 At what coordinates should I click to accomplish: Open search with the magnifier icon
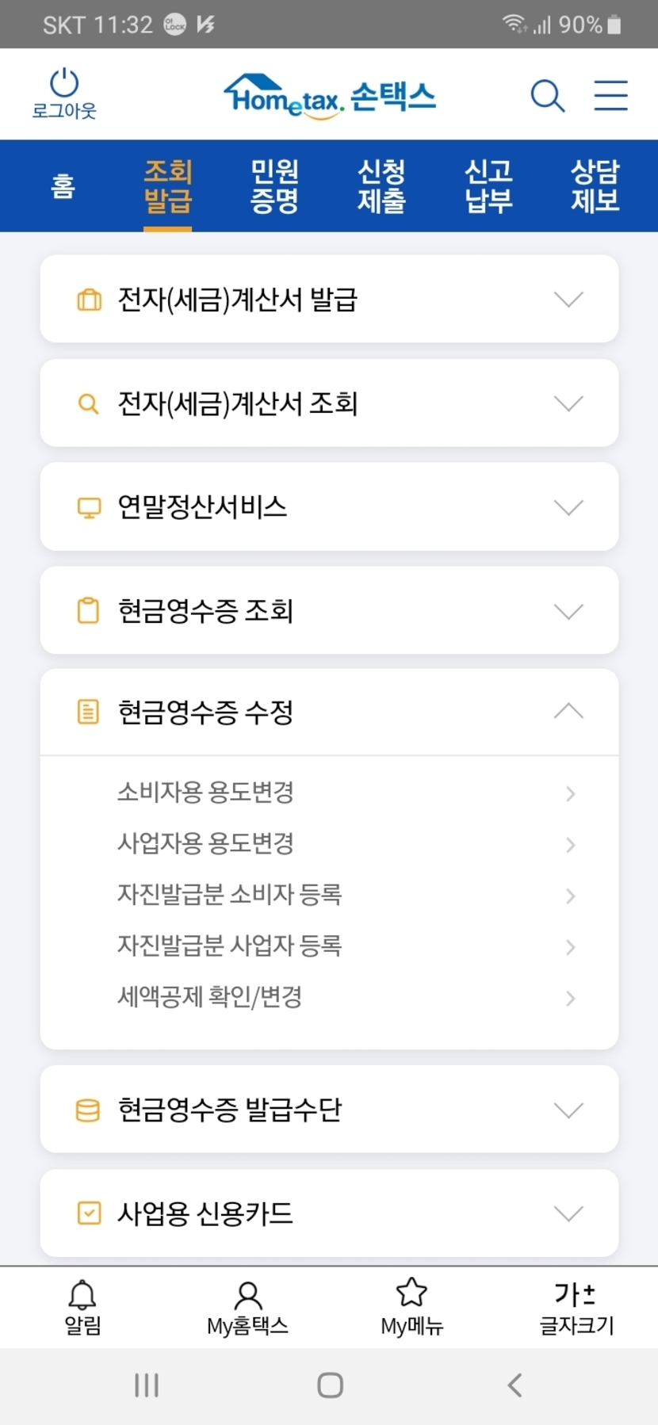pyautogui.click(x=547, y=96)
